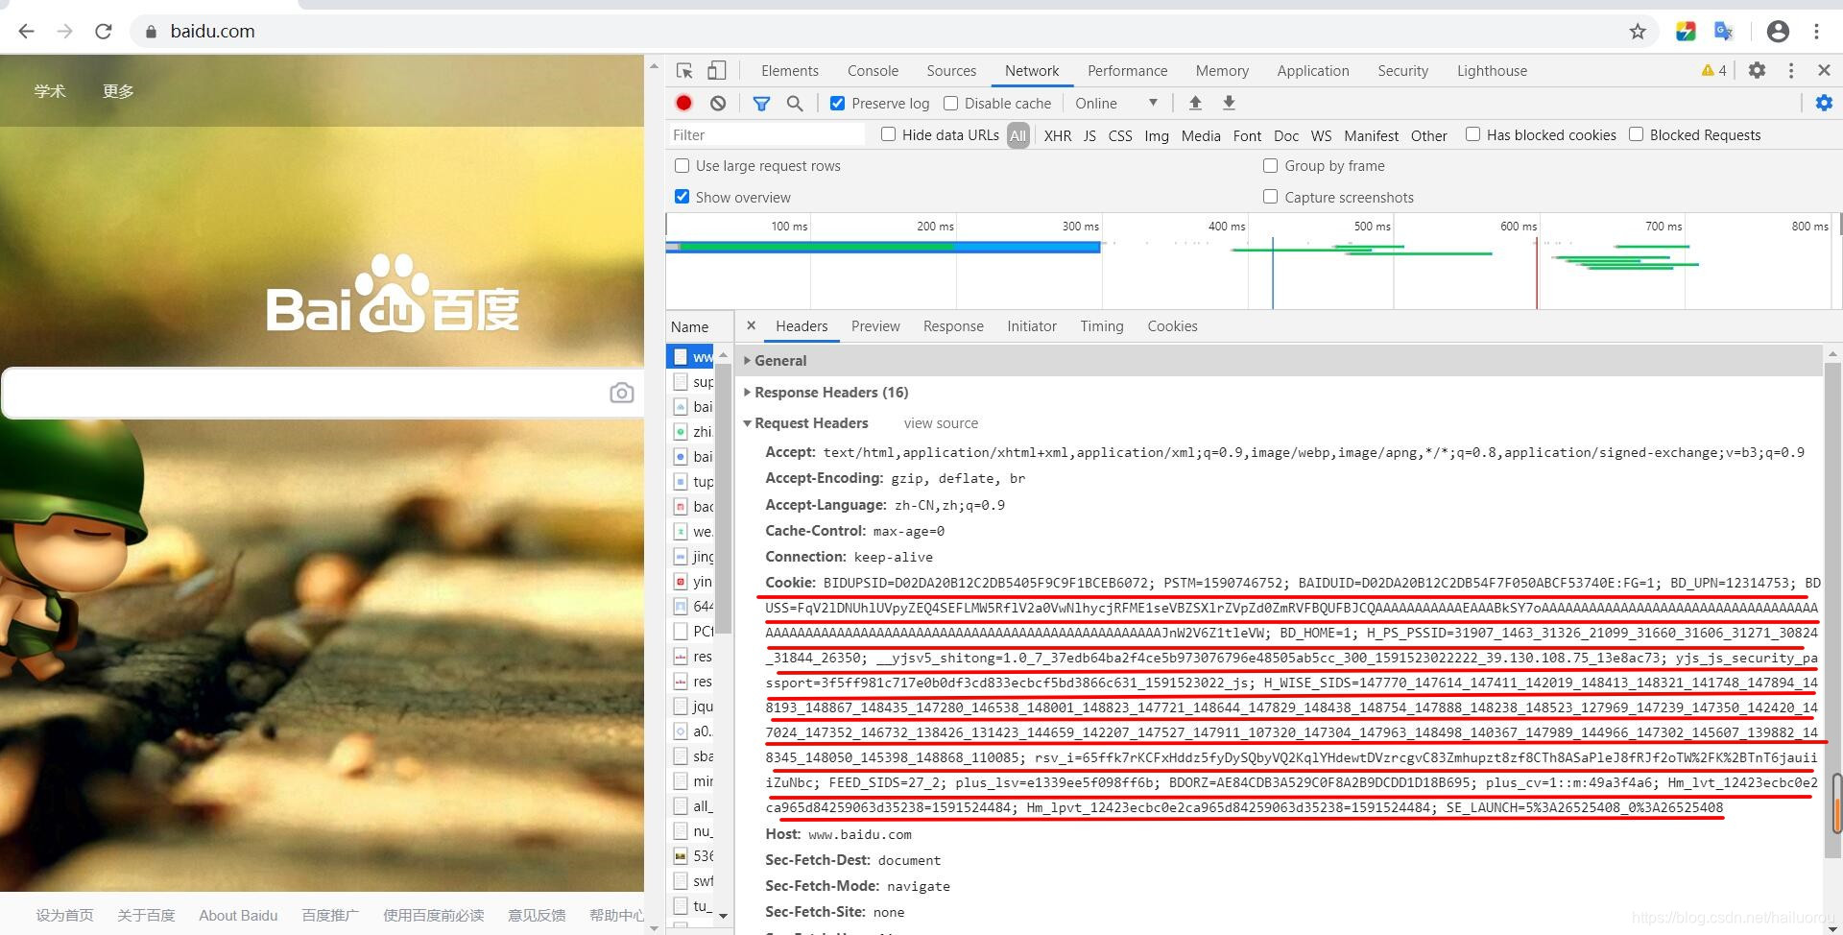
Task: Click the camera image search icon
Action: click(622, 393)
